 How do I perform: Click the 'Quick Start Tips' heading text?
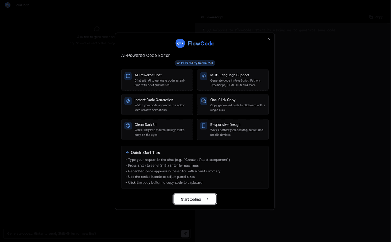click(x=146, y=153)
